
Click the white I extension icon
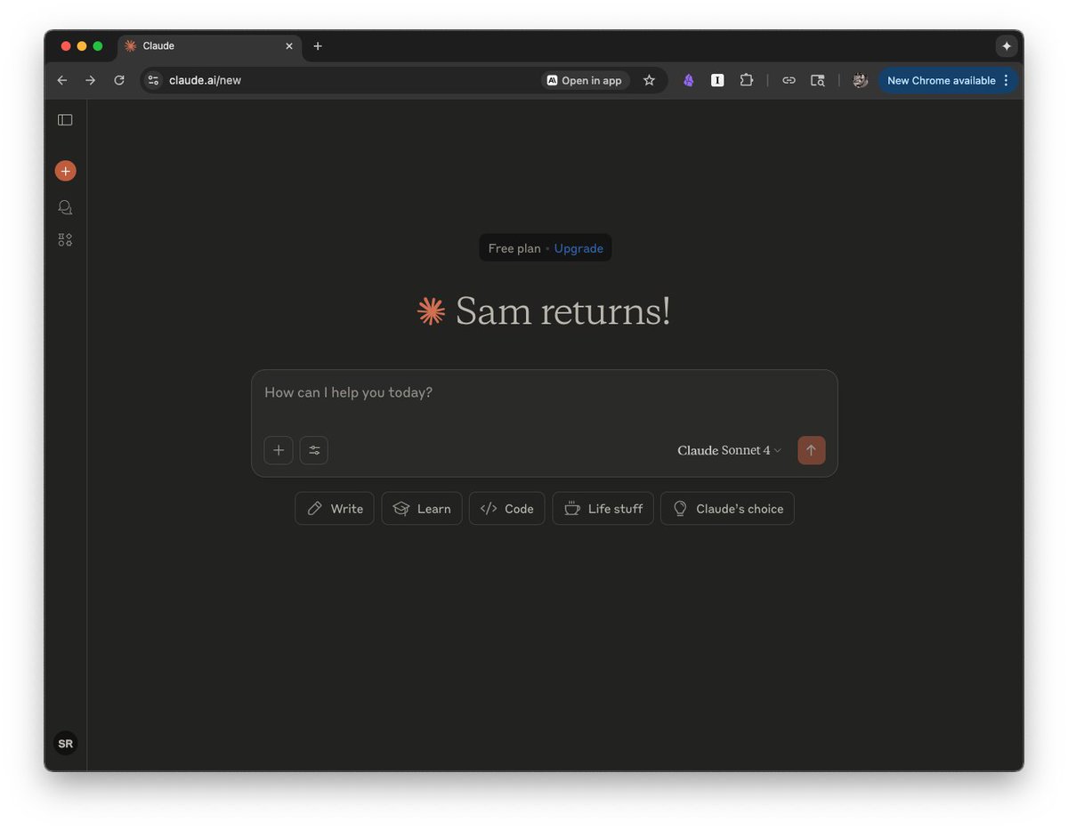coord(717,80)
